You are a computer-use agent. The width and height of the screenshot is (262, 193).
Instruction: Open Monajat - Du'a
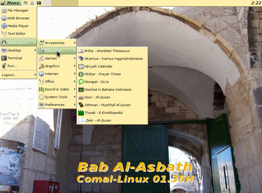(112, 82)
